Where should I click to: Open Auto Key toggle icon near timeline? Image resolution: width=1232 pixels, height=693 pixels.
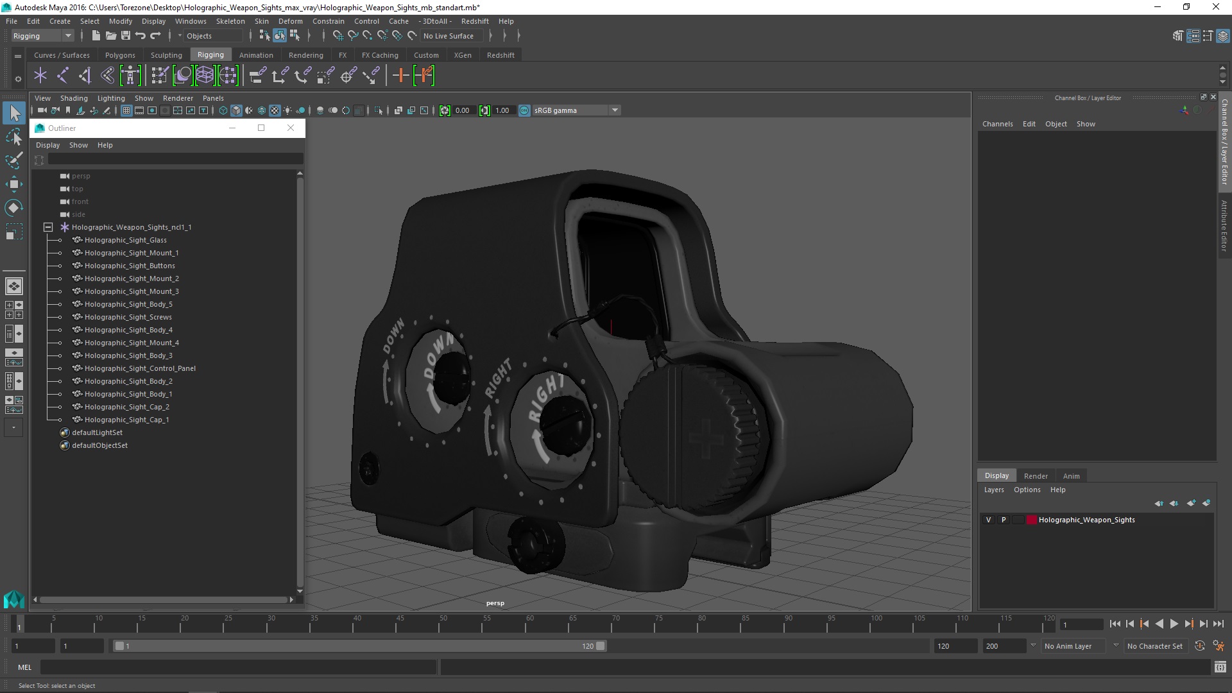(1200, 646)
